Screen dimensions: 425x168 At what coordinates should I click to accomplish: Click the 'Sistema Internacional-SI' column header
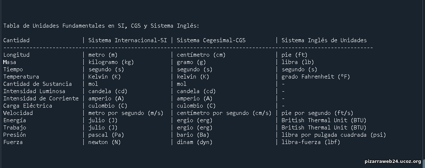tap(127, 40)
